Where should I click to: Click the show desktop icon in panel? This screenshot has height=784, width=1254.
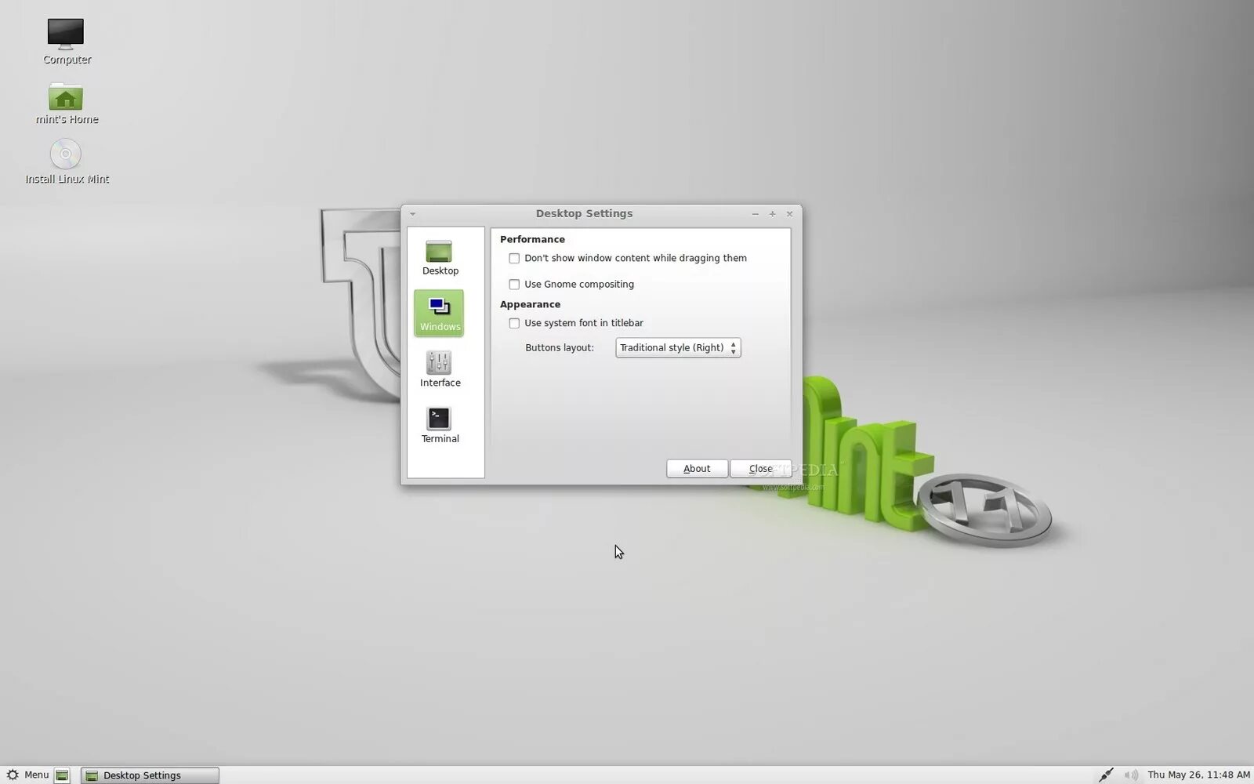tap(62, 775)
